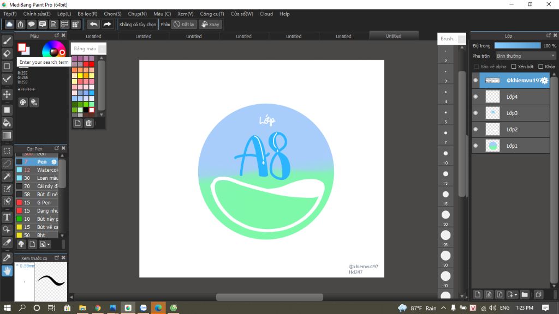Select the rectangular selection tool
The image size is (559, 314).
[x=7, y=151]
